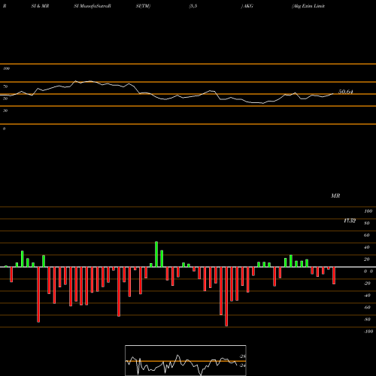Click the '70' level label on RSI axis
This screenshot has height=376, width=376.
(5, 86)
